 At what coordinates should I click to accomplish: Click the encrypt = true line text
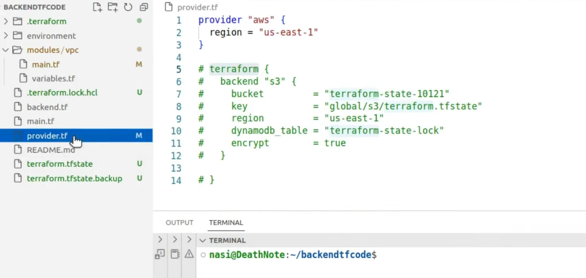coord(288,143)
